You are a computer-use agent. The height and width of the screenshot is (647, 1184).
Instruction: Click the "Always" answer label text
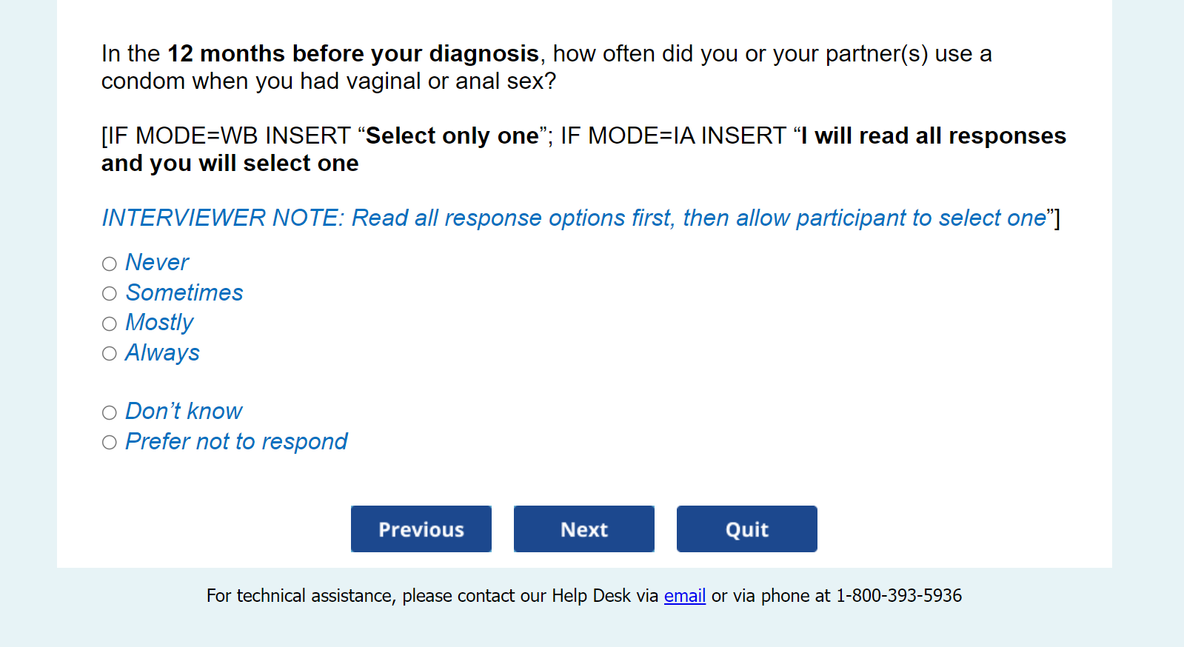tap(162, 353)
